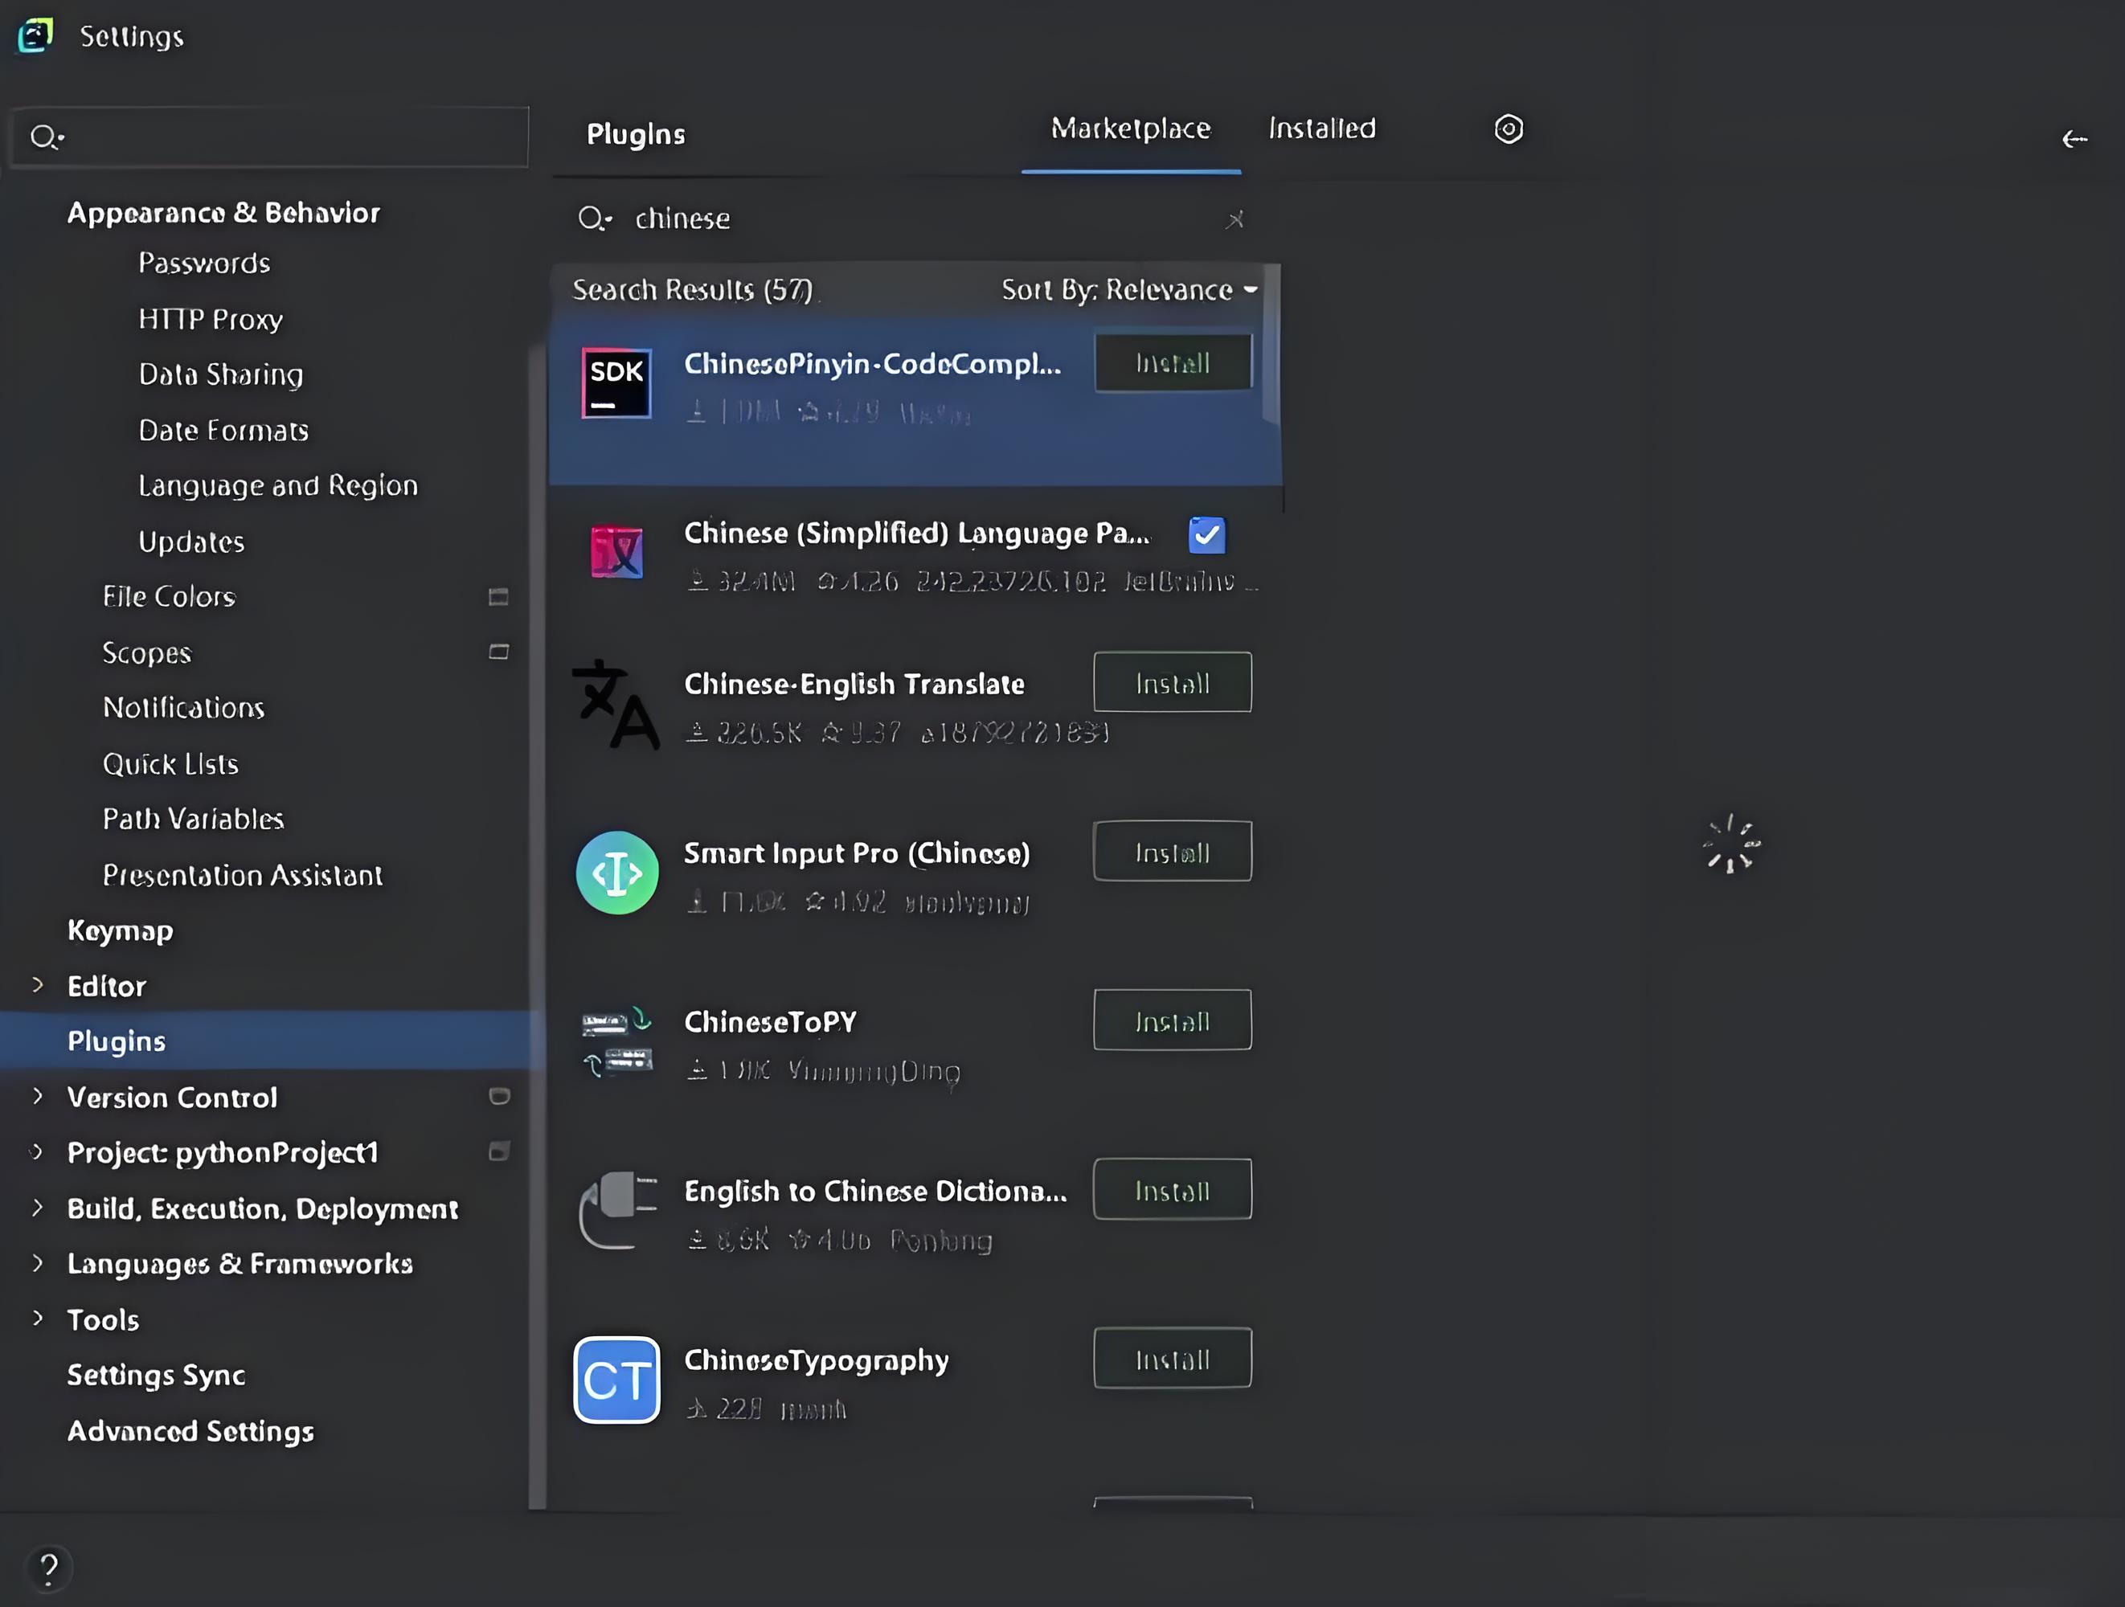Expand the Editor settings section
This screenshot has width=2125, height=1607.
point(38,984)
